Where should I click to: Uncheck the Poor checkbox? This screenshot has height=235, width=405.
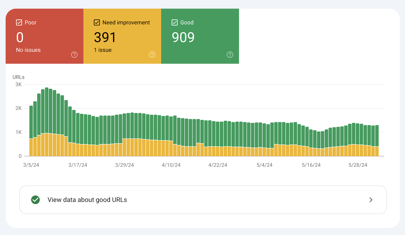(19, 23)
